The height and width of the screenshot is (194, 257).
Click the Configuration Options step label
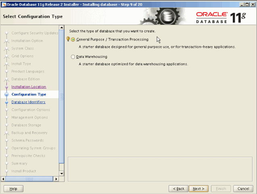pyautogui.click(x=31, y=110)
